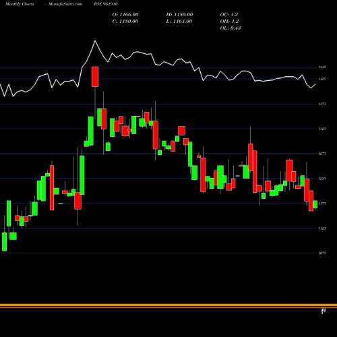Click the tallest red candle at the peak
The image size is (337, 337).
95,77
